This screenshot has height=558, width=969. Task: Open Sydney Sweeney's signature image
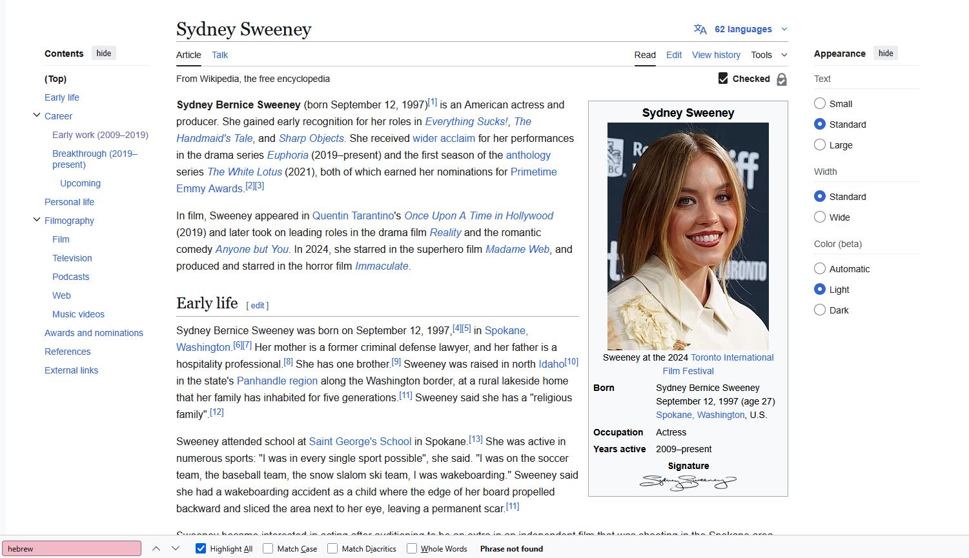point(688,482)
